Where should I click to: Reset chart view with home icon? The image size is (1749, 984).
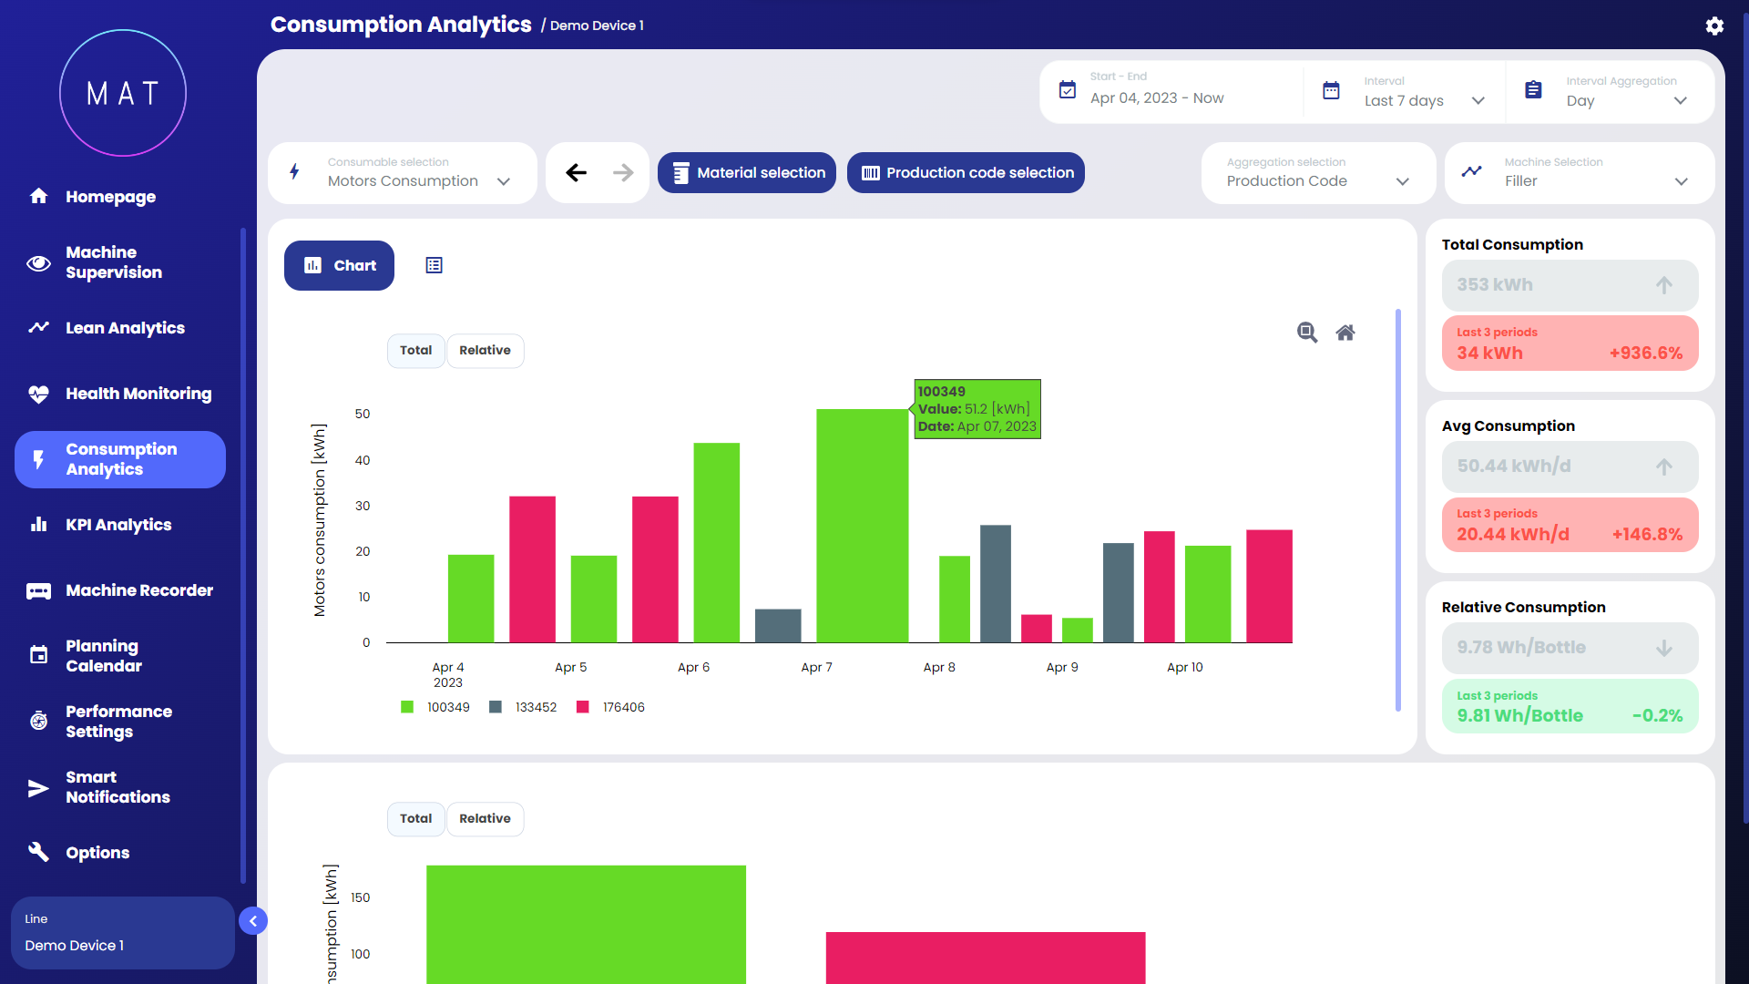click(1345, 333)
